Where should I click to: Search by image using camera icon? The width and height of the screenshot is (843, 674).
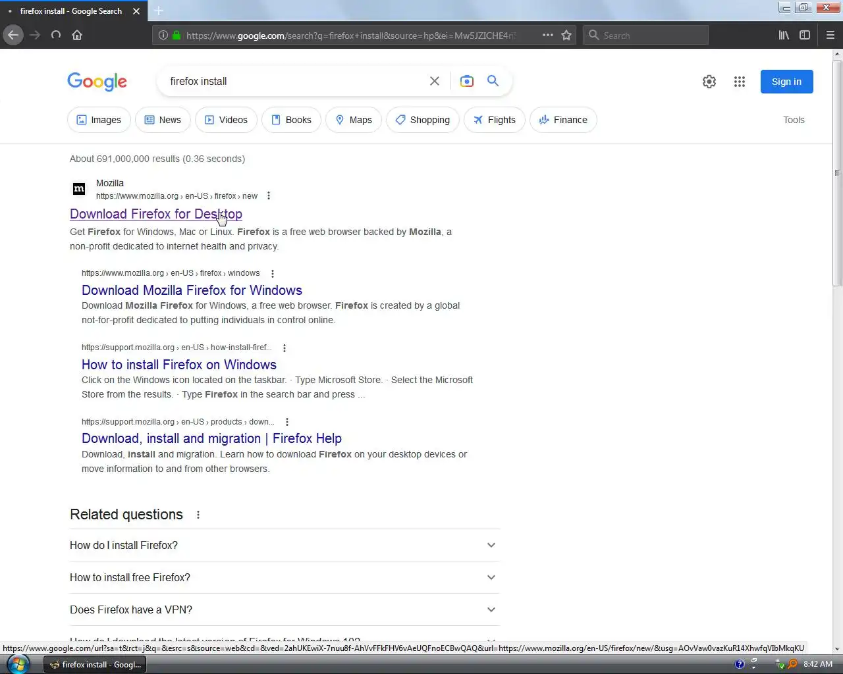pyautogui.click(x=467, y=81)
